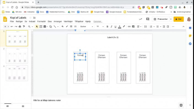Click Increase indent icon
This screenshot has width=194, height=109.
tap(168, 27)
